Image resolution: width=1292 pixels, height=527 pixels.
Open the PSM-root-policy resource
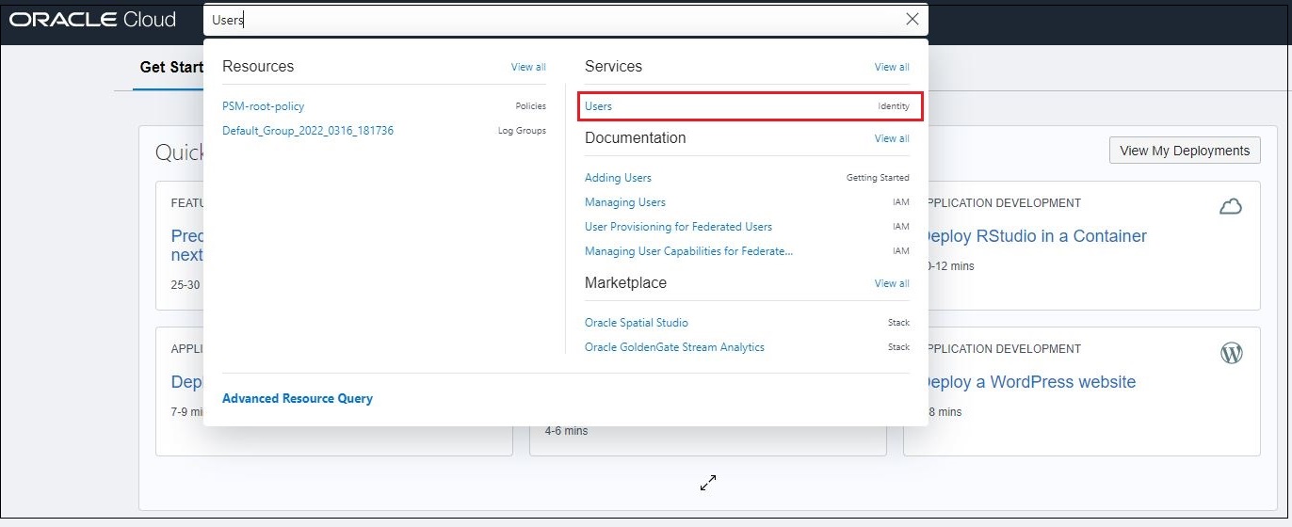[x=264, y=106]
